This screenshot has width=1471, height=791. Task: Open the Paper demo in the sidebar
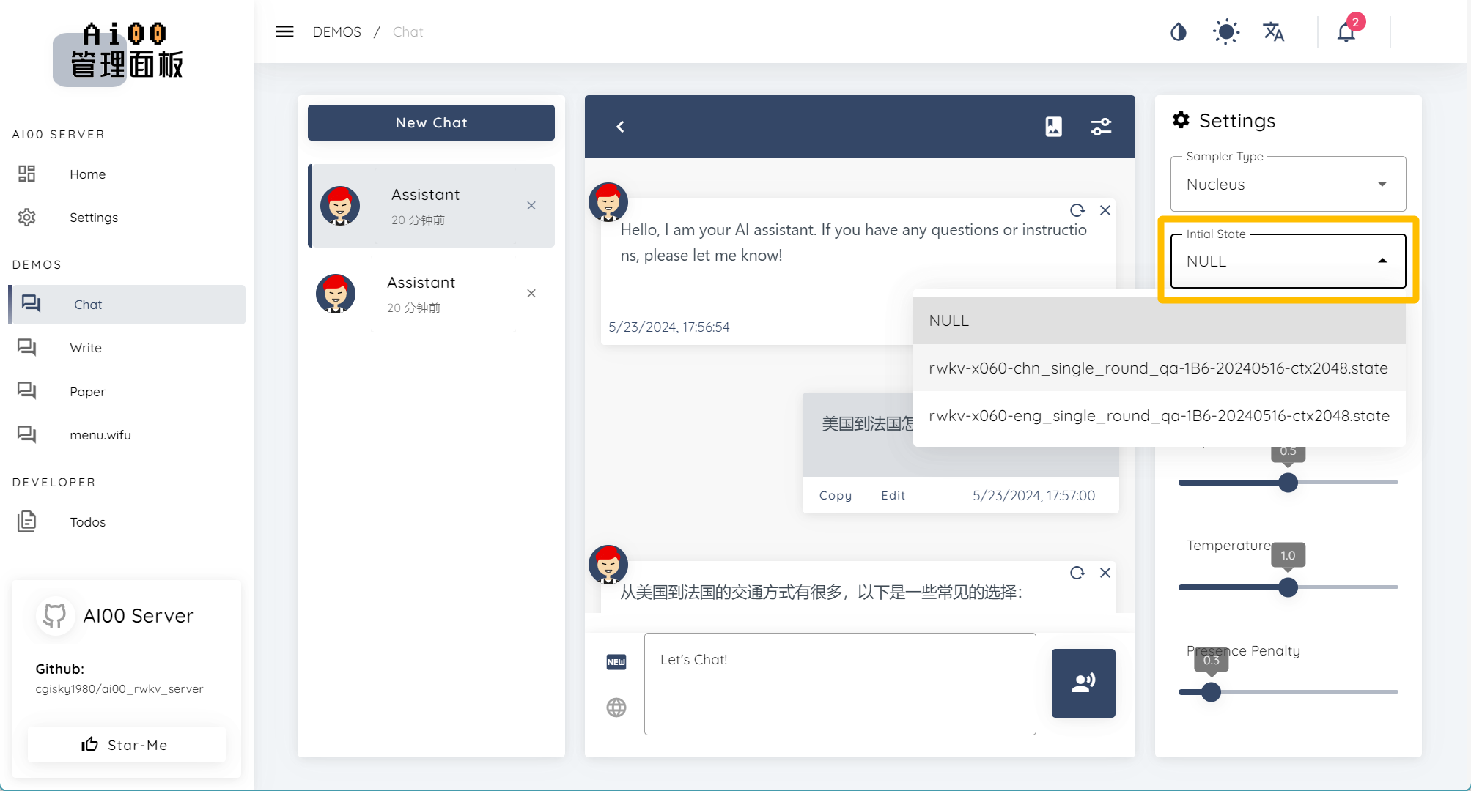(x=87, y=392)
